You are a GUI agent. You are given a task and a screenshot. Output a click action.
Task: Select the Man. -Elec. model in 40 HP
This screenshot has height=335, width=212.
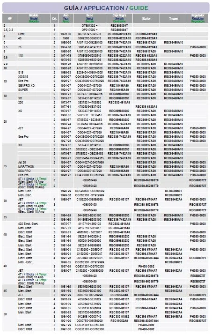click(34, 262)
